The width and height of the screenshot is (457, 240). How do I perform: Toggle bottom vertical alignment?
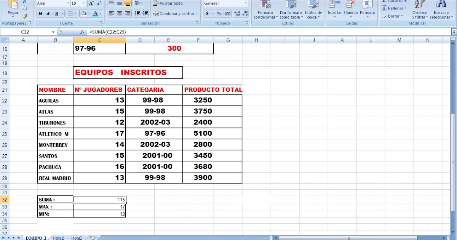[128, 3]
